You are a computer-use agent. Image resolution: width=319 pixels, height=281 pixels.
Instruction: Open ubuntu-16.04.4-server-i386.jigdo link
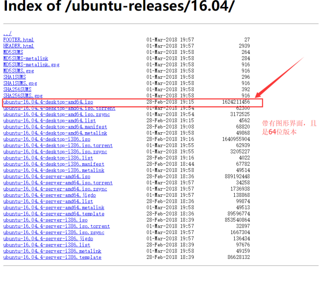pyautogui.click(x=48, y=239)
